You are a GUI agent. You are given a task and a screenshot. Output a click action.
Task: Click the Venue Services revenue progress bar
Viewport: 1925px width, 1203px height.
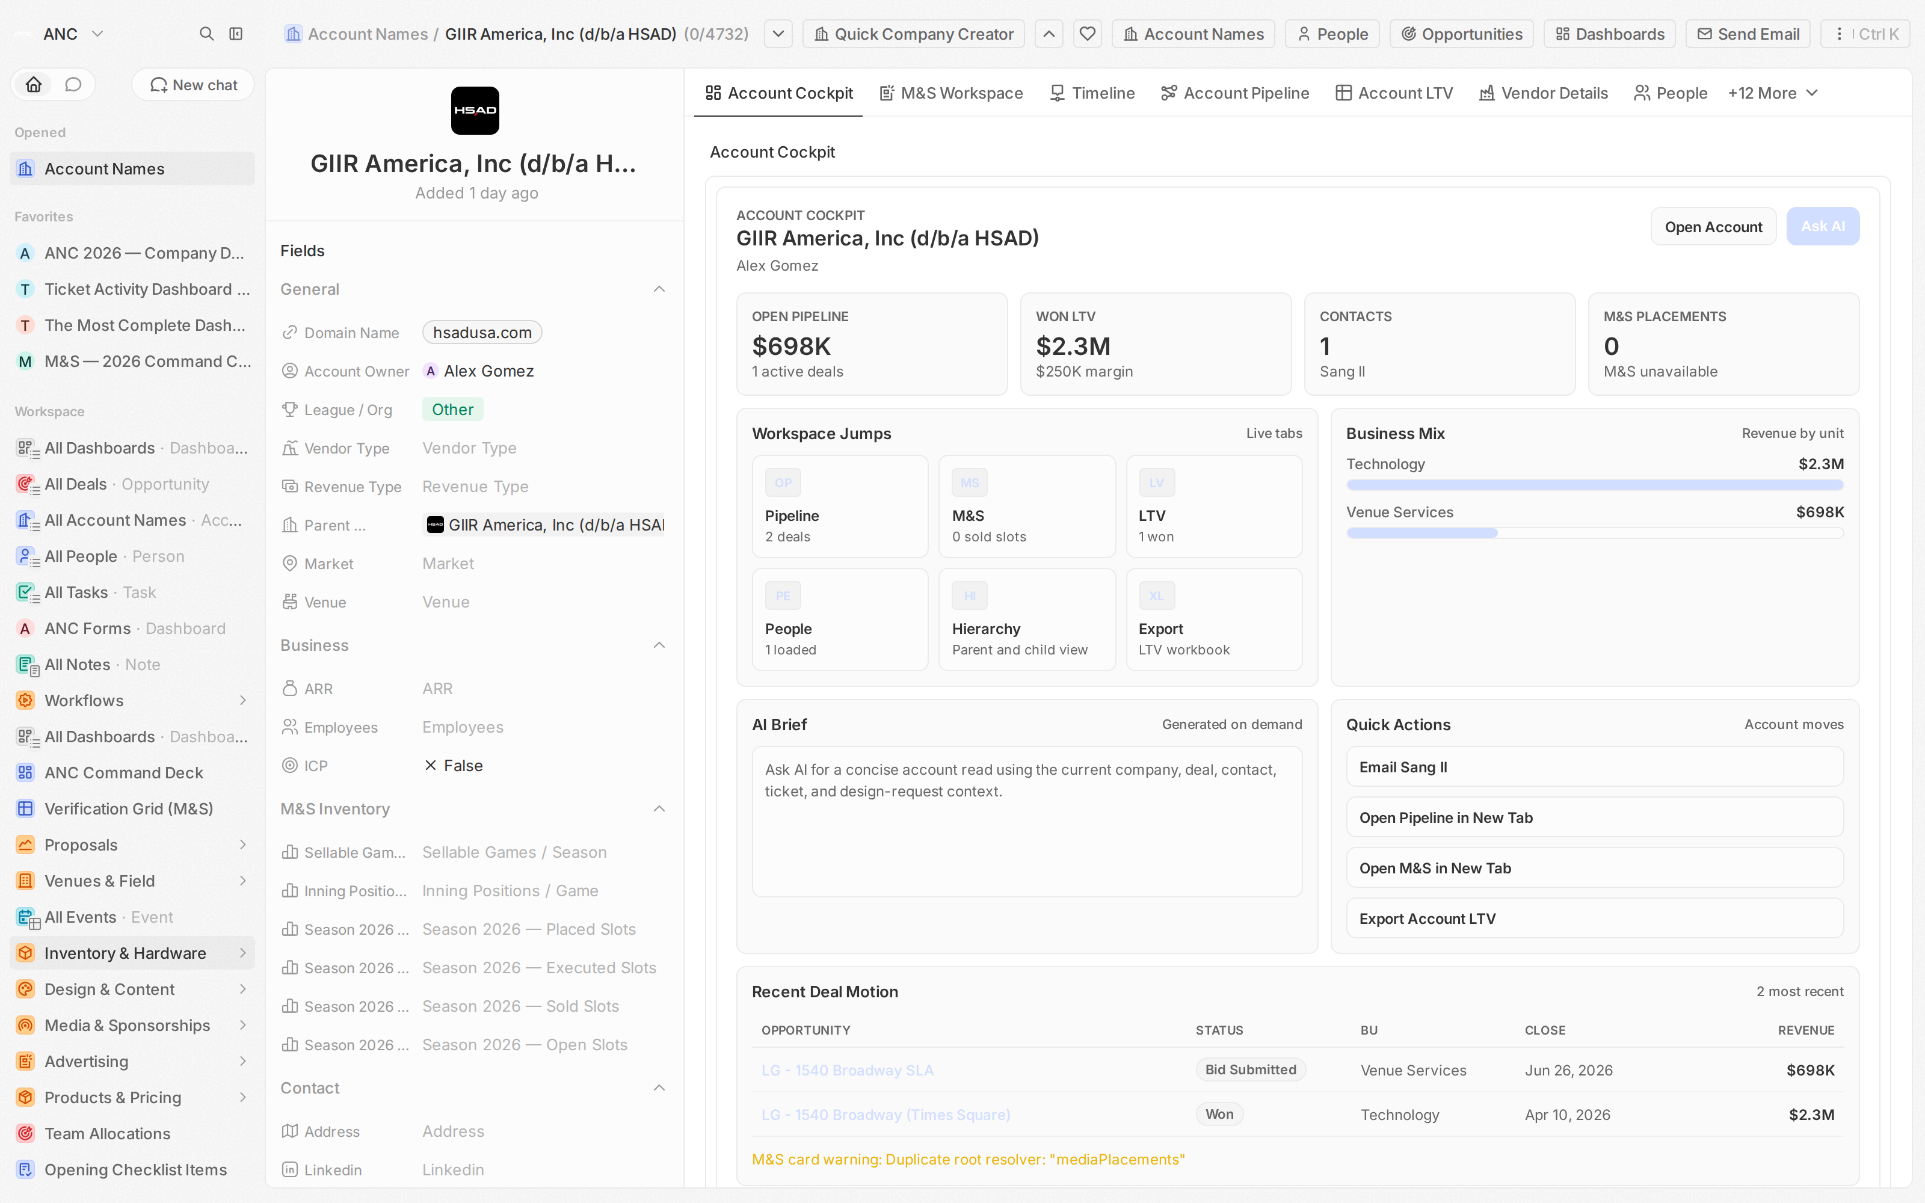click(1595, 533)
